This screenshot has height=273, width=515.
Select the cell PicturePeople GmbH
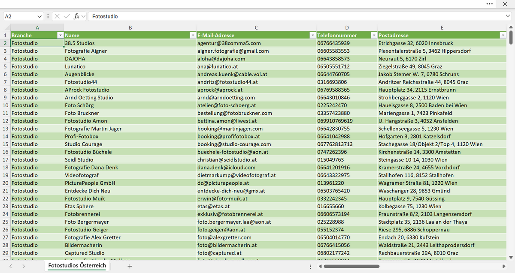click(130, 183)
